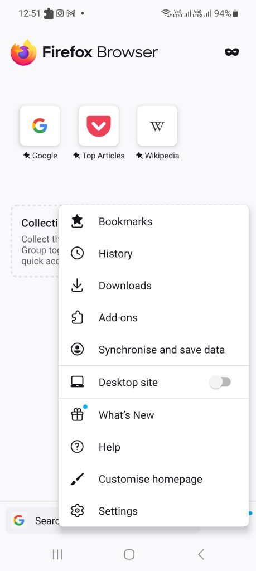
Task: Open Downloads from the menu
Action: click(154, 285)
